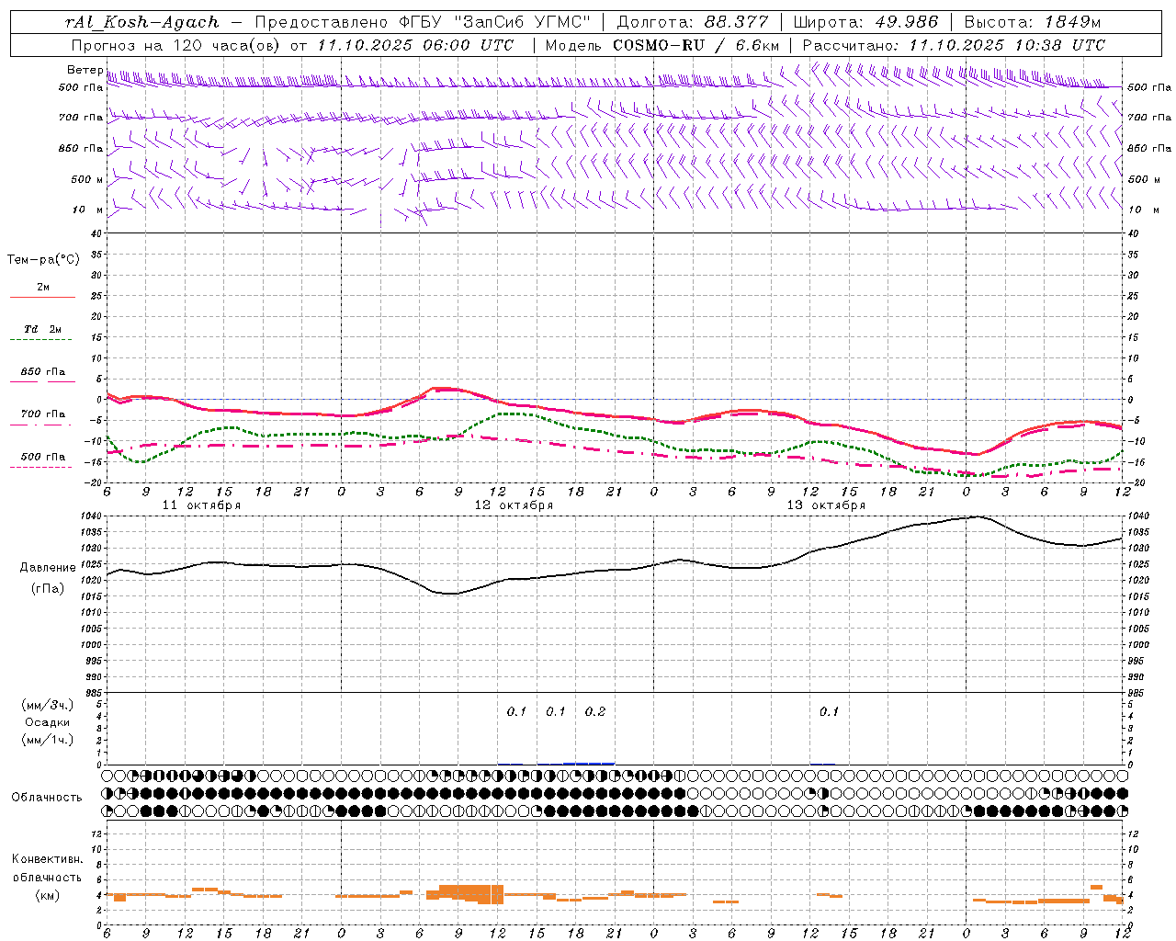Screen dimensions: 1176x941
Task: Click the 2м temperature legend entry
Action: [42, 288]
